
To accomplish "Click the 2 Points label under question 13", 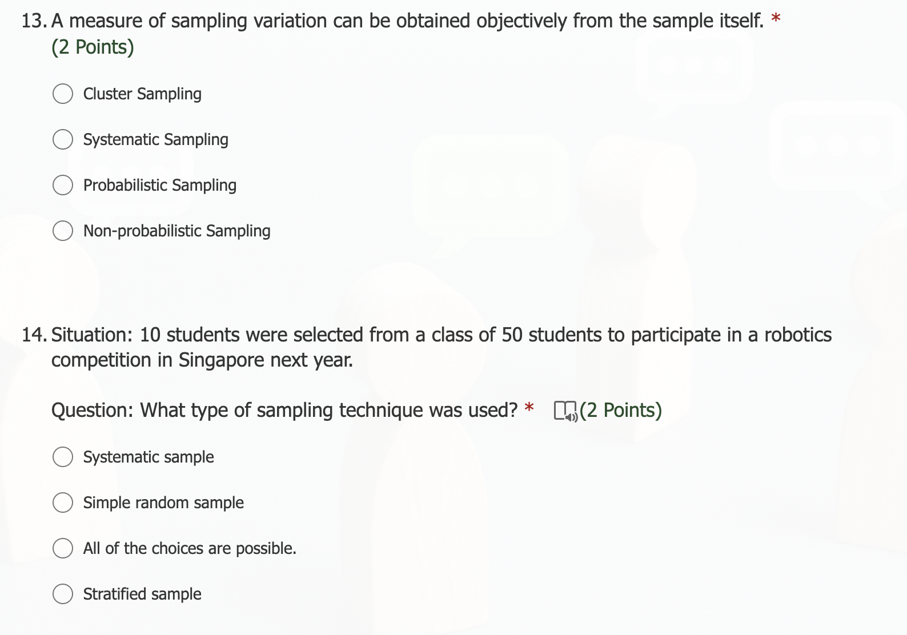I will pyautogui.click(x=93, y=46).
